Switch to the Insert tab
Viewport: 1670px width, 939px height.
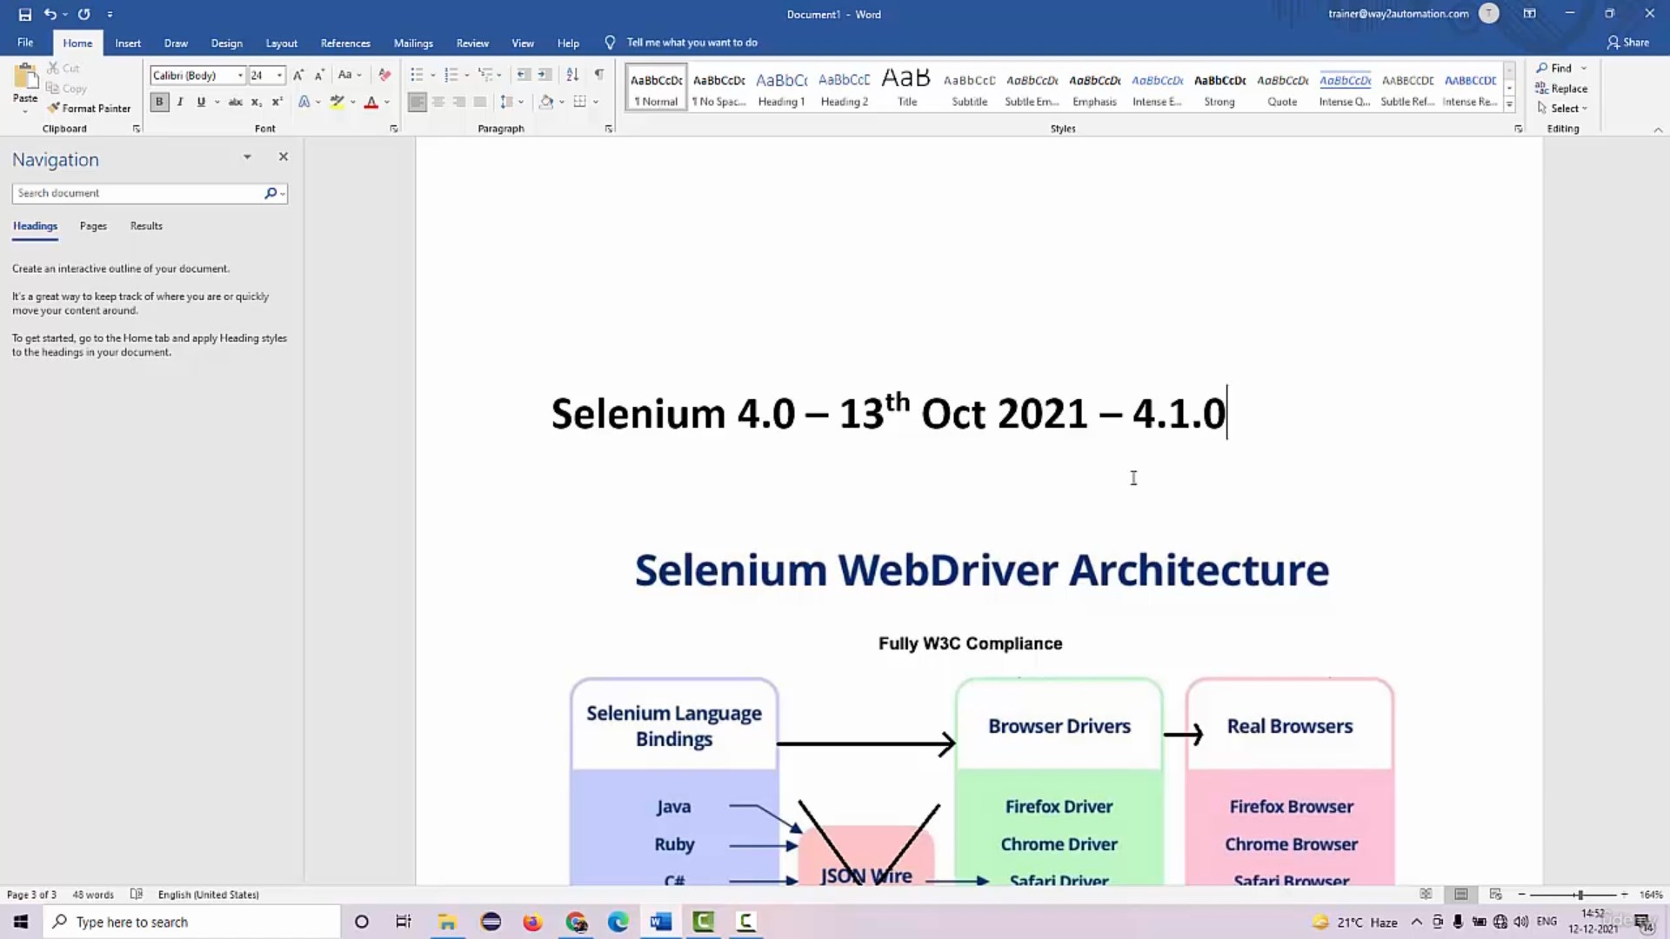coord(128,43)
